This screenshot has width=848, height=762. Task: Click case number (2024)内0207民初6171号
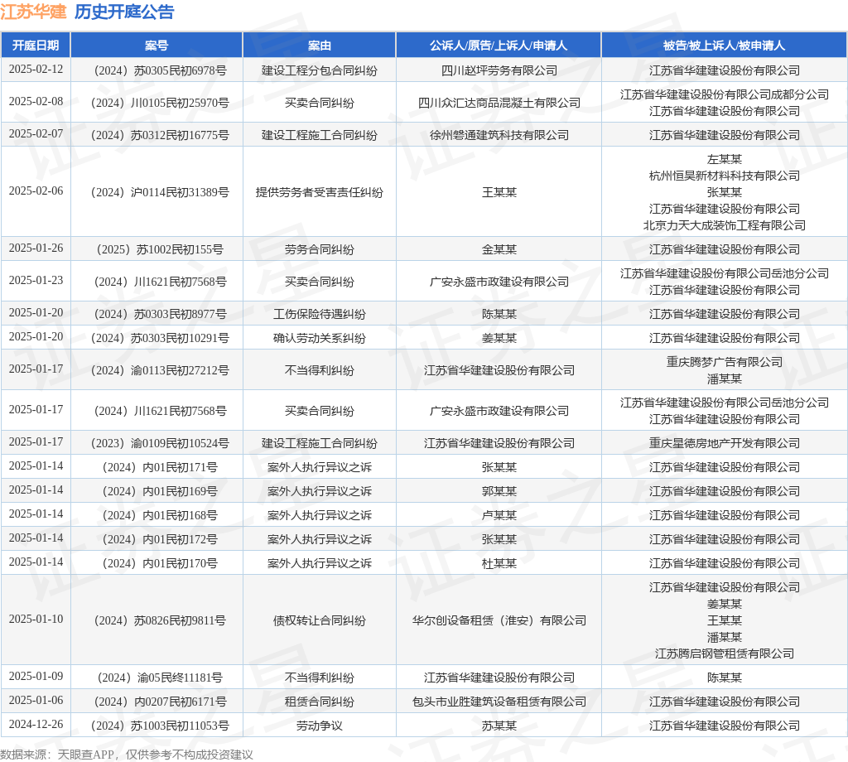(160, 702)
